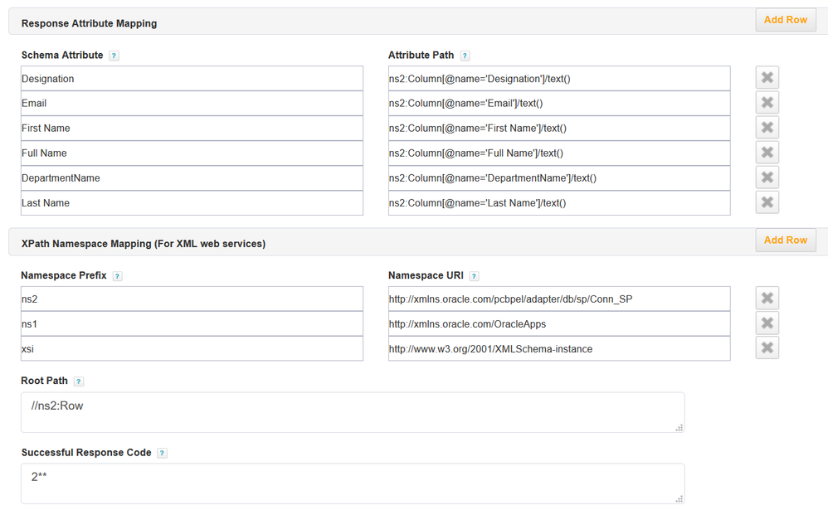
Task: Remove the ns2 namespace row
Action: point(767,299)
